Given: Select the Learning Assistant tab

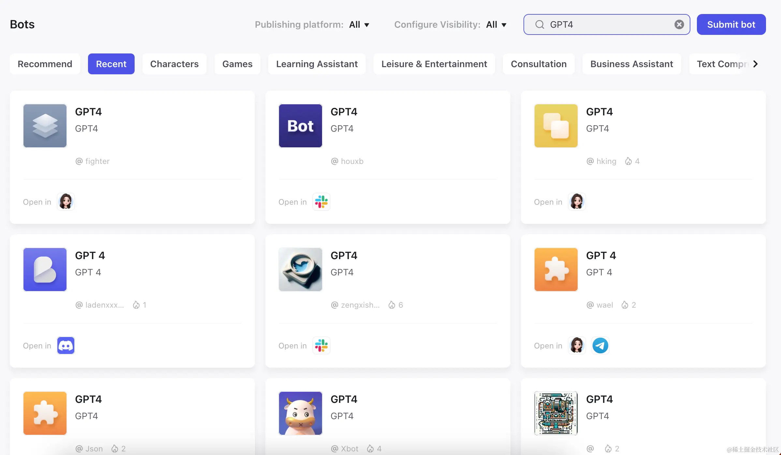Looking at the screenshot, I should coord(317,64).
